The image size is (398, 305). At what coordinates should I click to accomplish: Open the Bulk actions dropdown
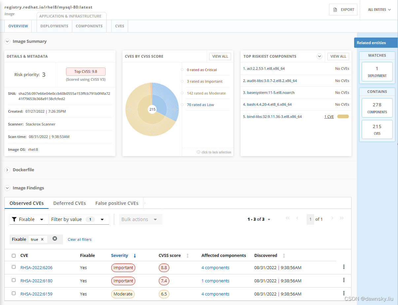[x=141, y=219]
